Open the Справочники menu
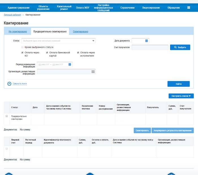198x175 pixels. tap(127, 8)
